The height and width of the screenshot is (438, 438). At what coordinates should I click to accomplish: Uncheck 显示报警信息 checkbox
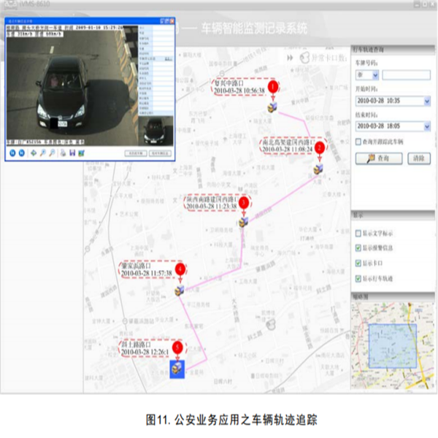[x=358, y=248]
